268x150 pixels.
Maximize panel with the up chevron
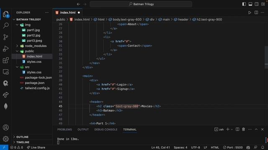click(256, 130)
